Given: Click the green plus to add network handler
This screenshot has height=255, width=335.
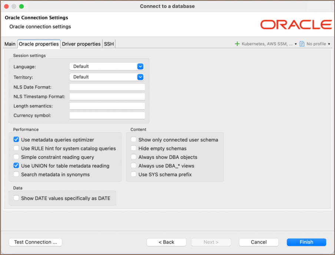Looking at the screenshot, I should 237,44.
